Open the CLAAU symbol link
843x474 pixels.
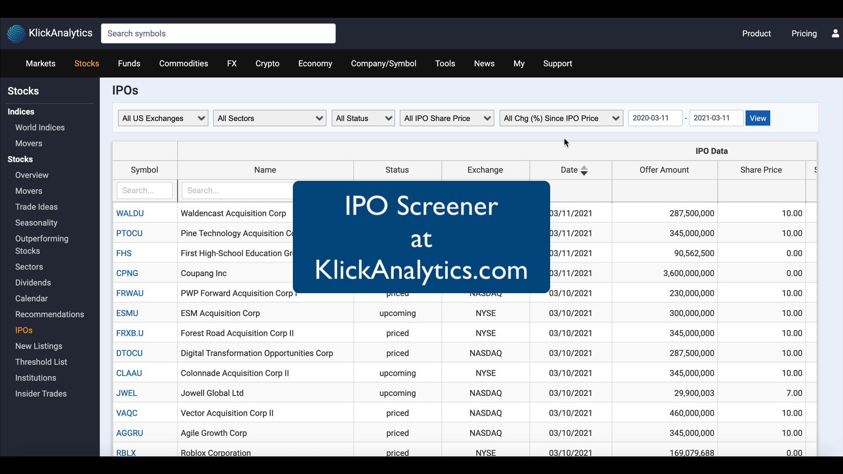tap(129, 373)
